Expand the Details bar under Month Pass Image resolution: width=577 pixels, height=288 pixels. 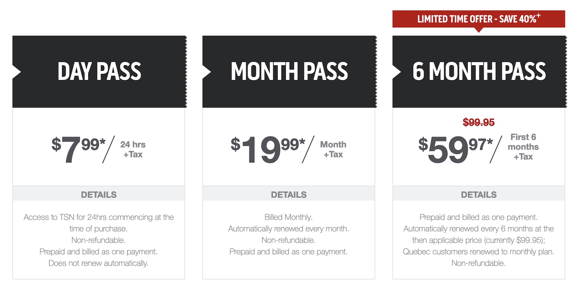pyautogui.click(x=289, y=195)
